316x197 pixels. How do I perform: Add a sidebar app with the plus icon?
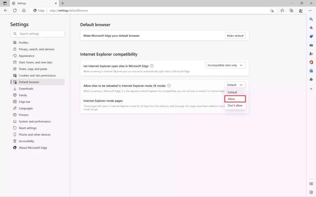point(311,89)
